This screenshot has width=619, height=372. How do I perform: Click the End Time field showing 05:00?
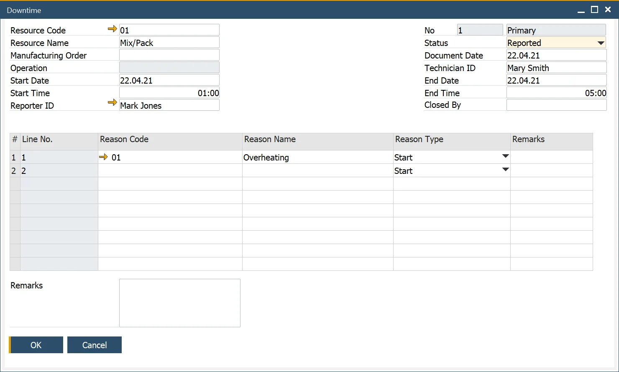556,93
